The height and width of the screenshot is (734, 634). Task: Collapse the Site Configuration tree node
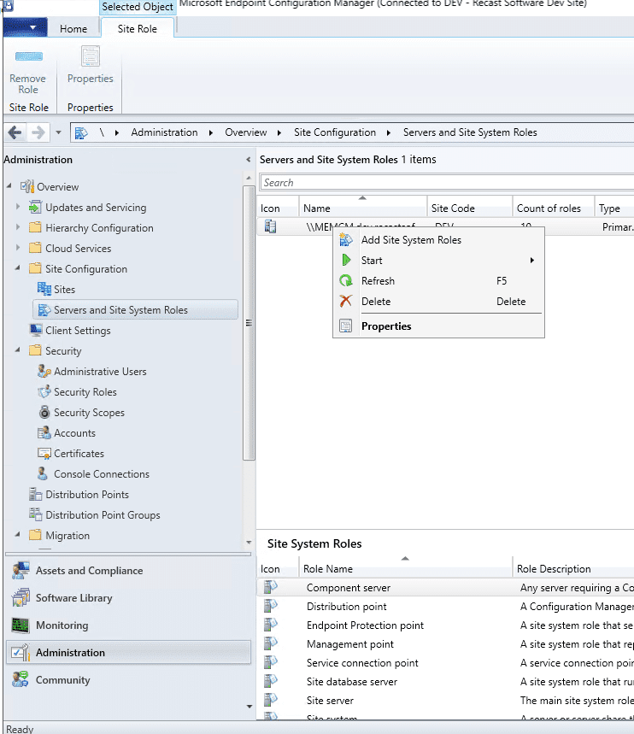pos(19,269)
